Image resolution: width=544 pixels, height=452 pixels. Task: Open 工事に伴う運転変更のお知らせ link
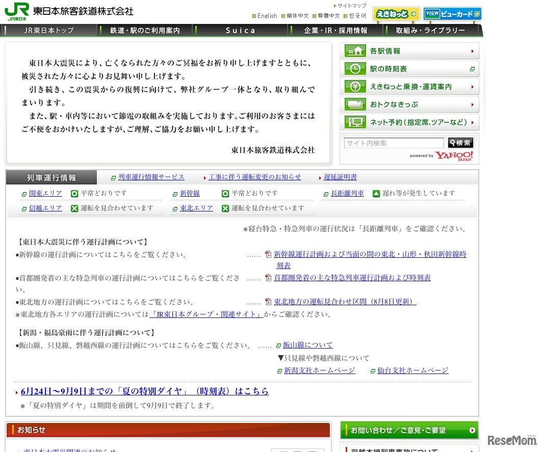pos(254,177)
